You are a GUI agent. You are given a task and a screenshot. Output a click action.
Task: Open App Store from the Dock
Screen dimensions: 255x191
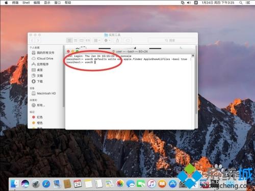pos(173,184)
